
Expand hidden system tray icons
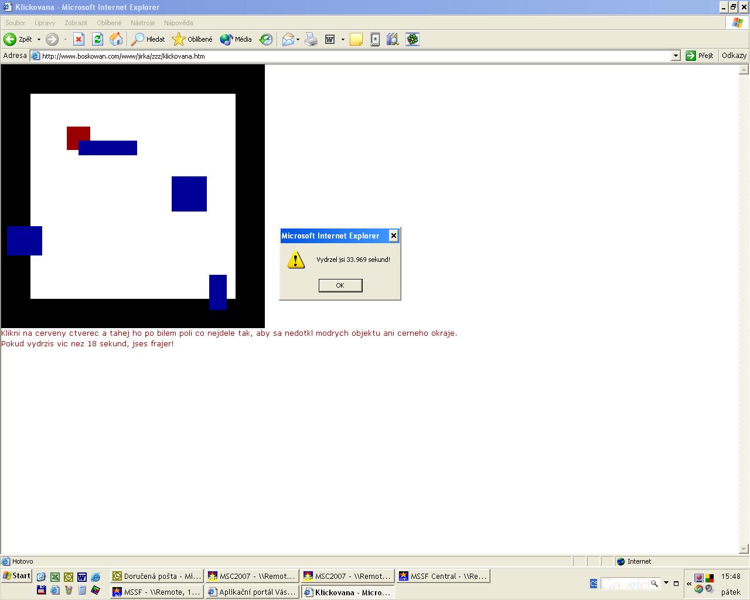click(x=689, y=584)
